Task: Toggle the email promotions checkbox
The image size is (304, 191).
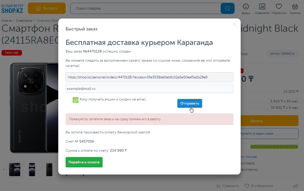Action: 75,100
